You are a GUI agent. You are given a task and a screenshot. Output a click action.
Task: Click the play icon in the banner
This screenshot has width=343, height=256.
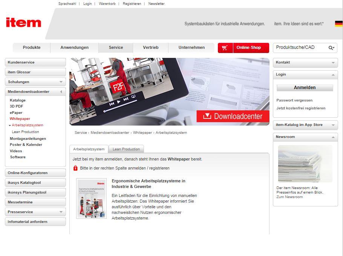(119, 102)
